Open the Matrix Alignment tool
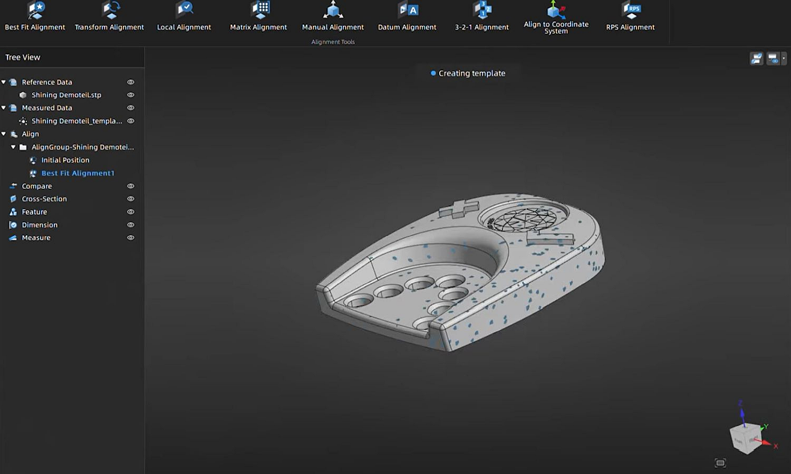This screenshot has height=474, width=791. click(258, 16)
